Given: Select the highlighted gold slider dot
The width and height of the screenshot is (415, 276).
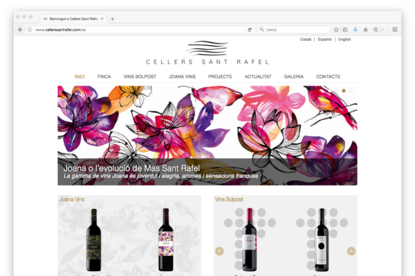Looking at the screenshot, I should 344,91.
